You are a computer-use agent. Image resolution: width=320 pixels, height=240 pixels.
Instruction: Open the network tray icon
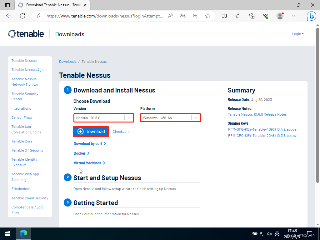point(262,234)
